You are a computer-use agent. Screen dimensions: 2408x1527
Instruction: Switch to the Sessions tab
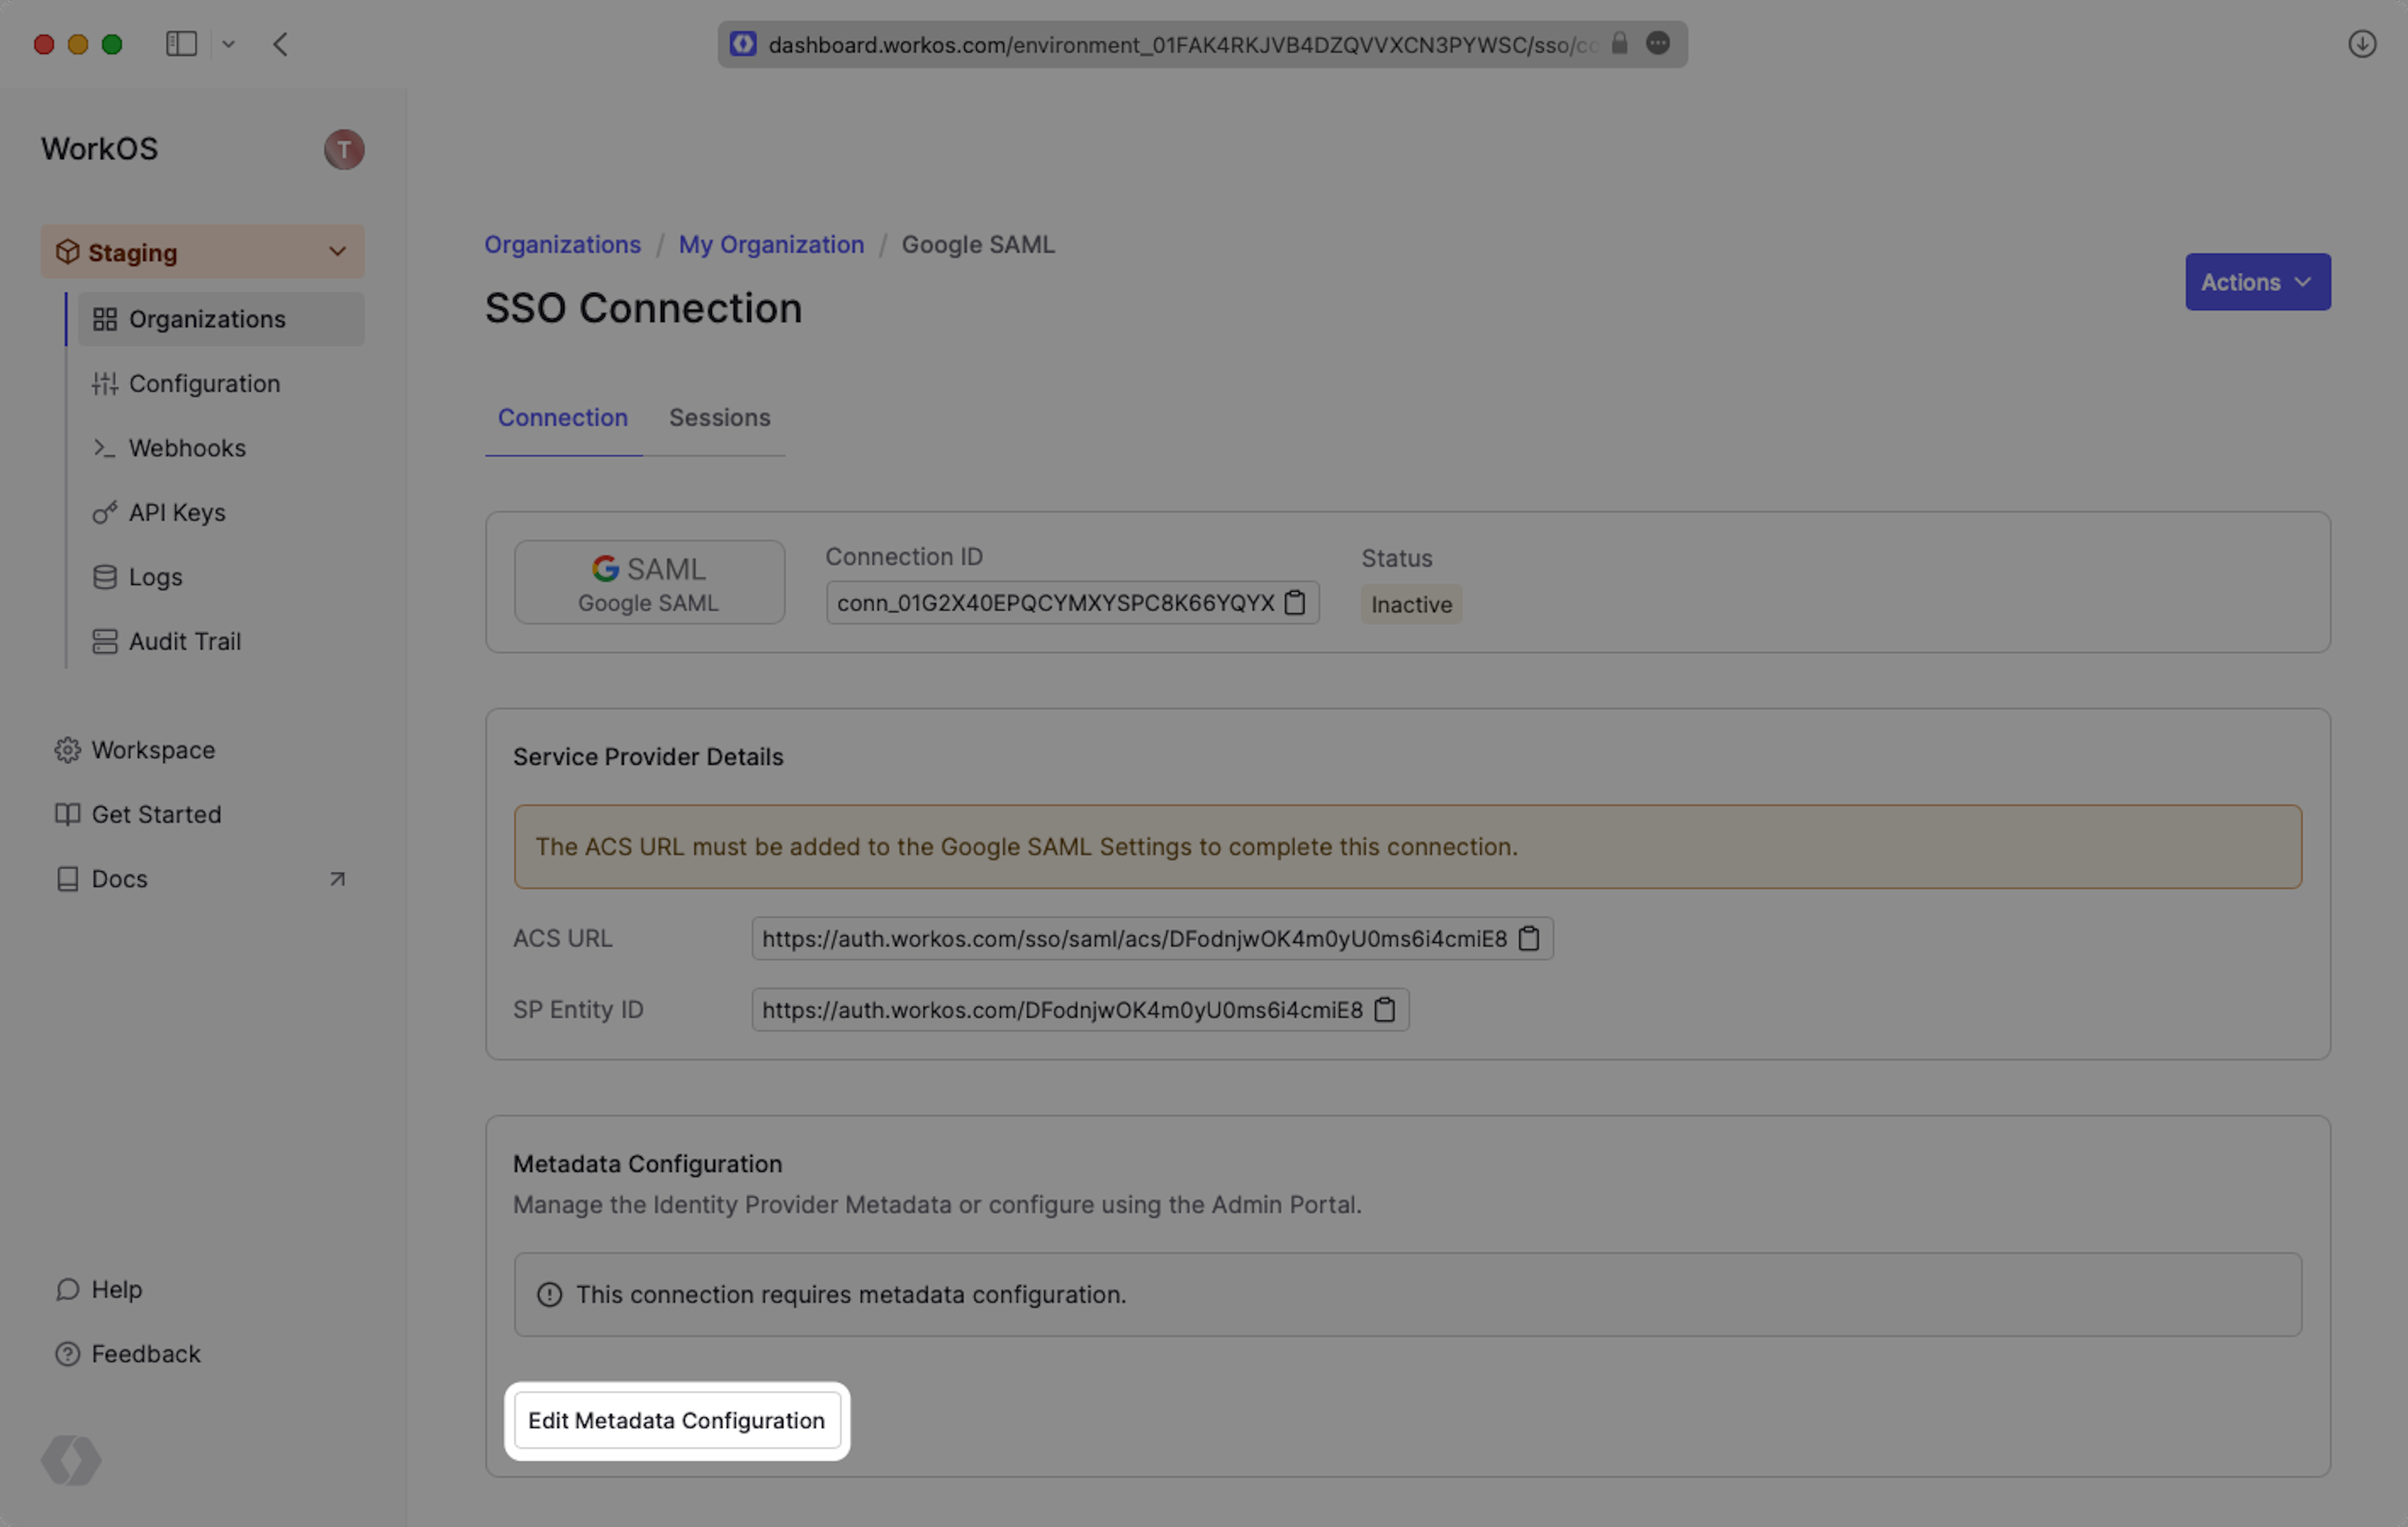click(x=719, y=417)
